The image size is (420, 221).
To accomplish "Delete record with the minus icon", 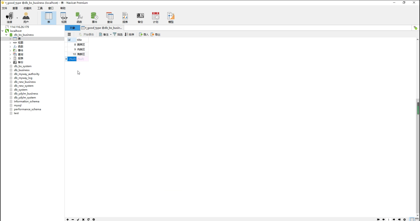I will pos(73,219).
